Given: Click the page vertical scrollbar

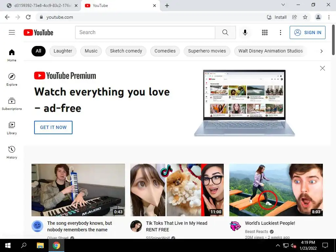Looking at the screenshot, I should tap(333, 40).
